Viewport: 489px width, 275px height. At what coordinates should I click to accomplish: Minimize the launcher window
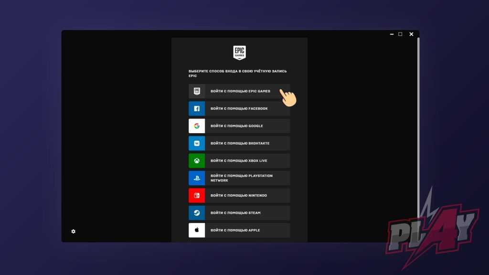tap(392, 34)
